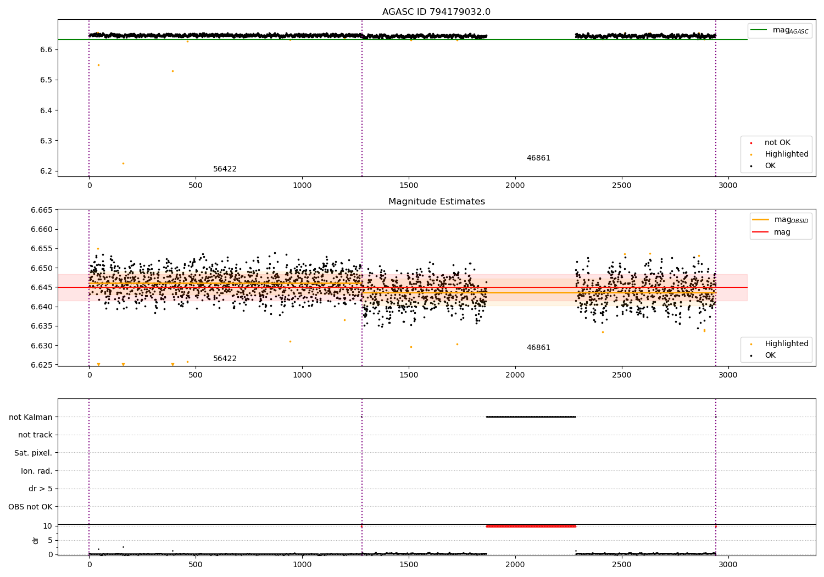Select the 'dr > 5' row label
This screenshot has height=577, width=824.
coord(41,489)
